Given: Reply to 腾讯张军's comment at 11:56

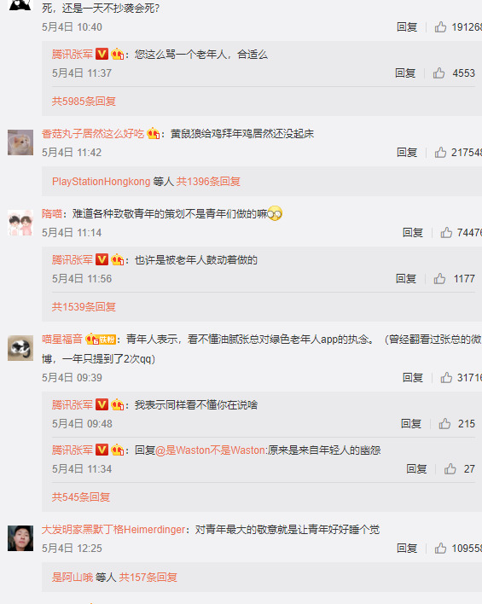Looking at the screenshot, I should pos(406,278).
